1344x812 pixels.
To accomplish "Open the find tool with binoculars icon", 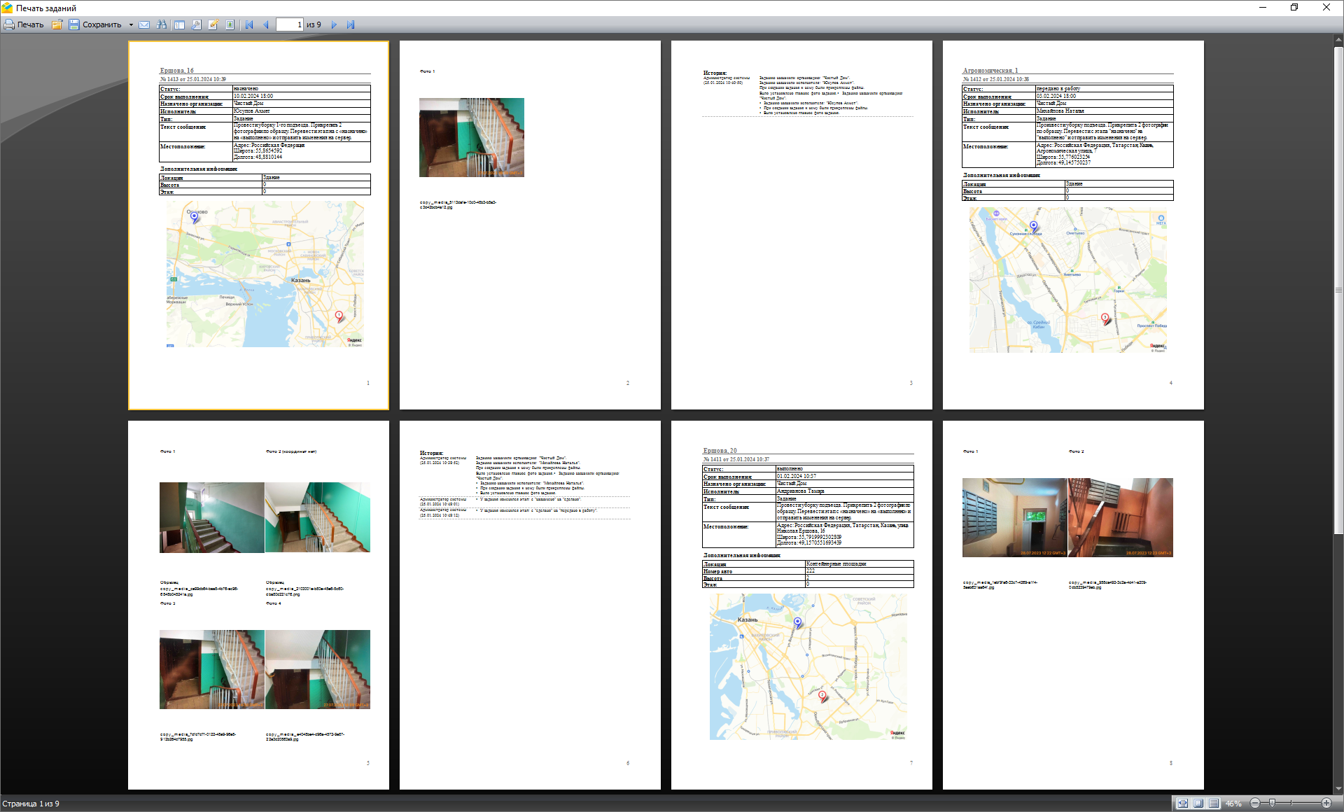I will click(x=162, y=24).
